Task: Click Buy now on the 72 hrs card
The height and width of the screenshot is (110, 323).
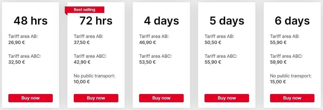Action: 96,98
